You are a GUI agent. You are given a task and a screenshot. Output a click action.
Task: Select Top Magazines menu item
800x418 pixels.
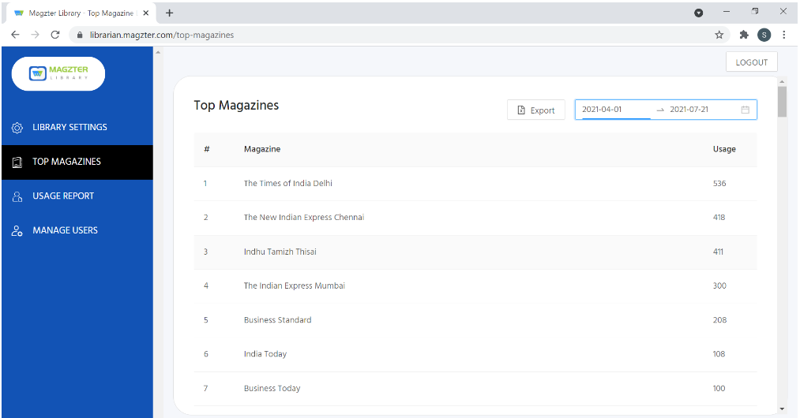(x=77, y=162)
